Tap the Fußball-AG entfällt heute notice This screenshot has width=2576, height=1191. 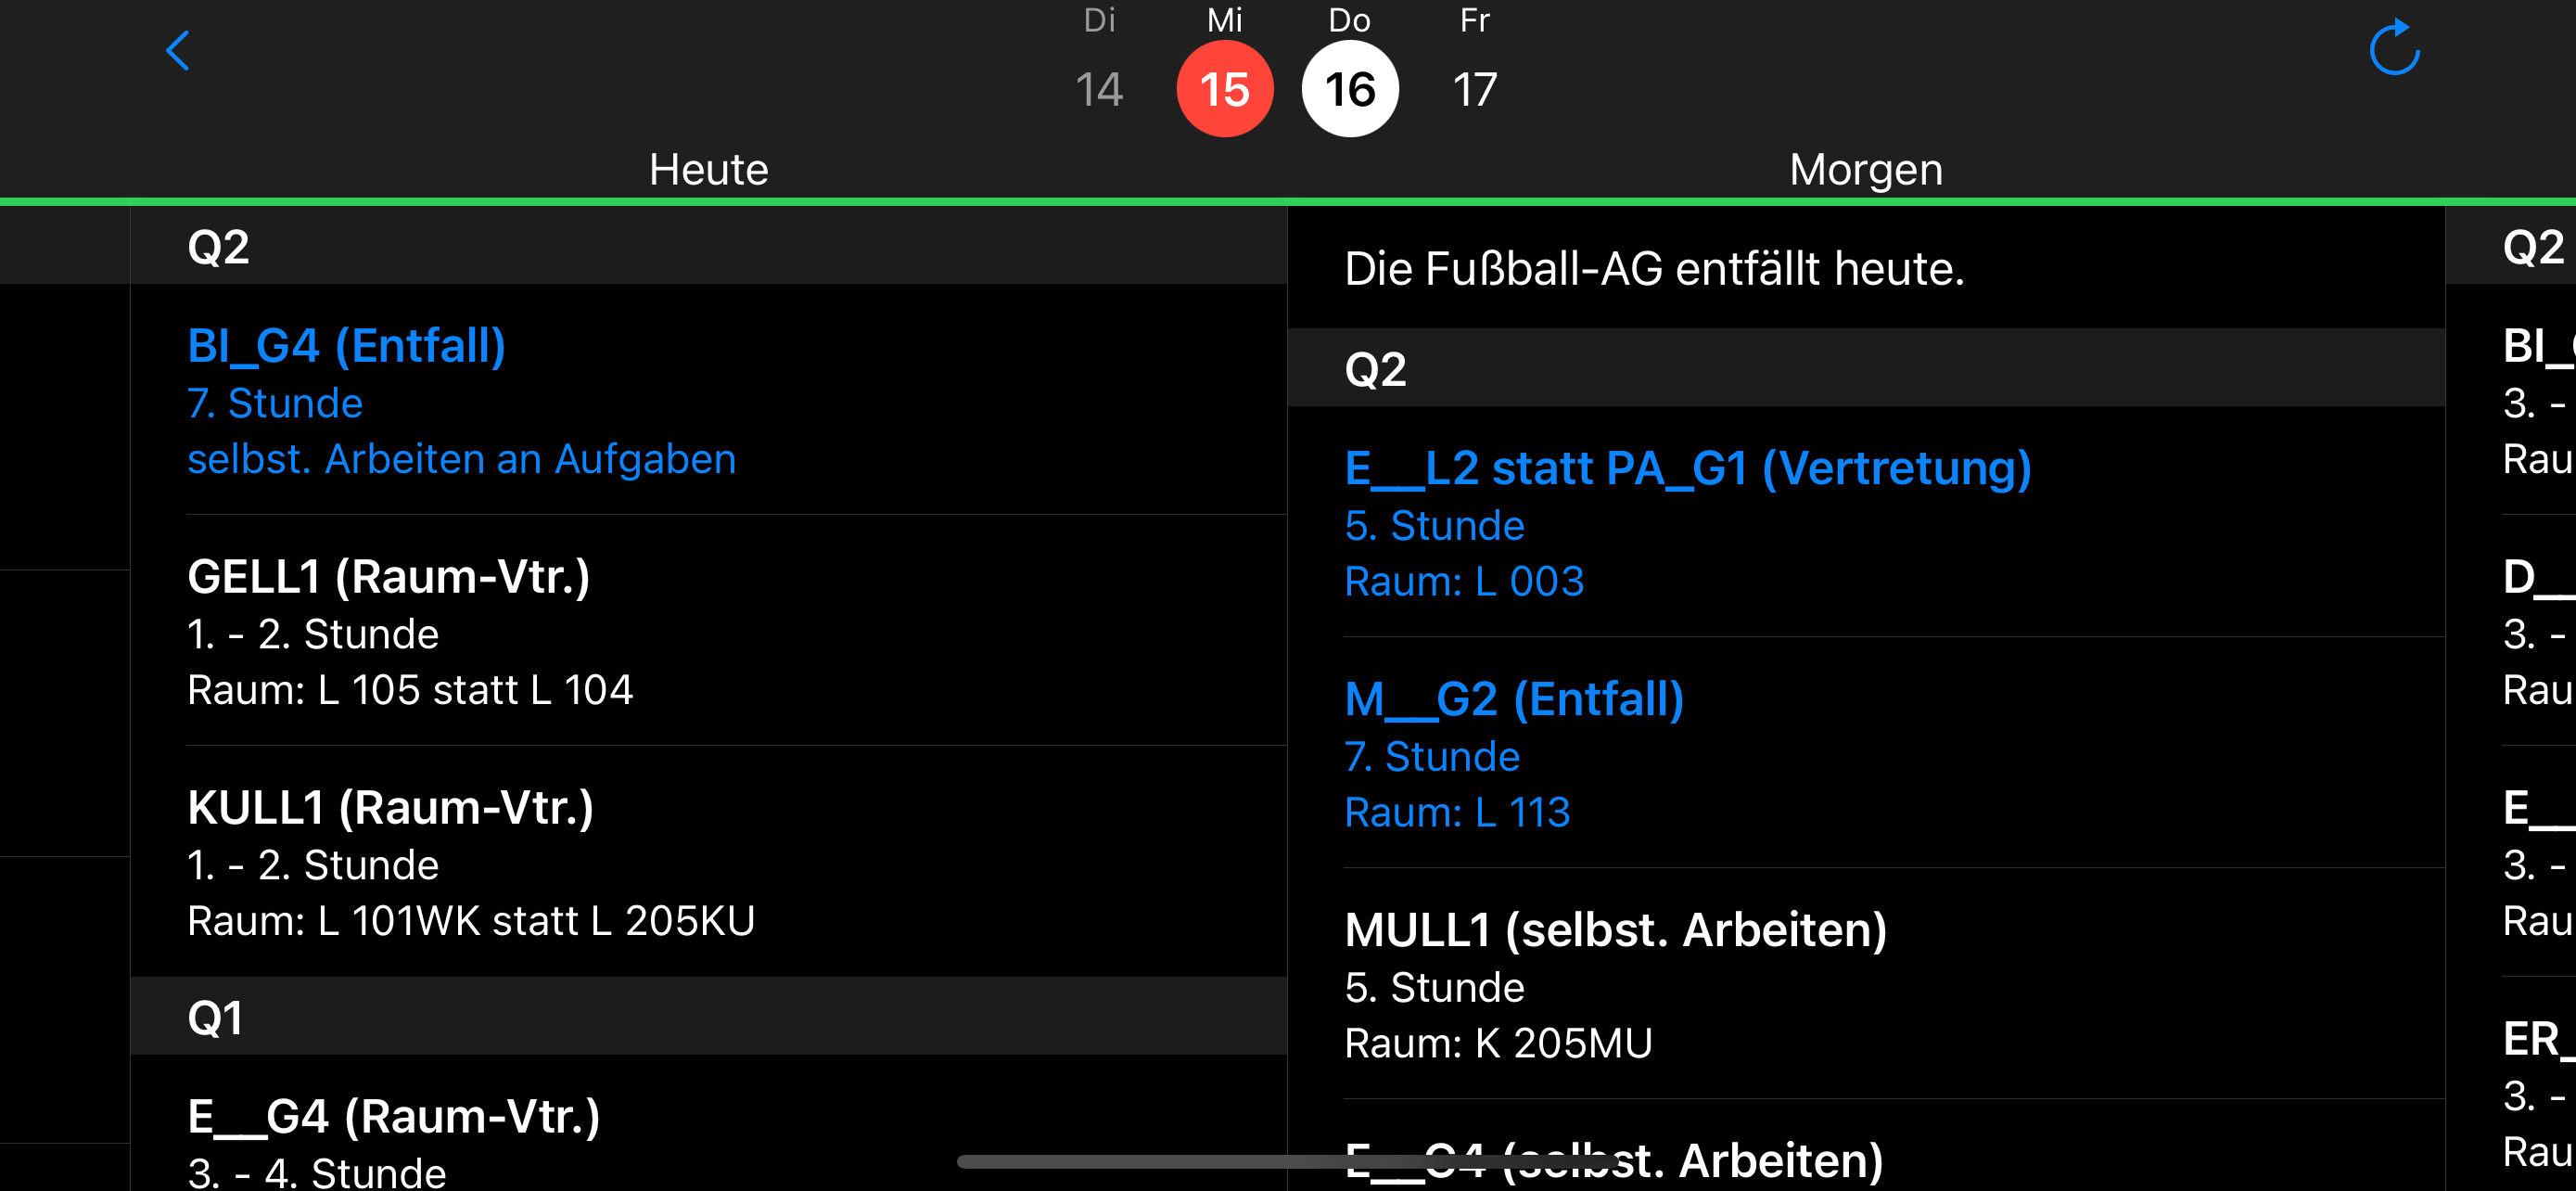pos(1866,268)
